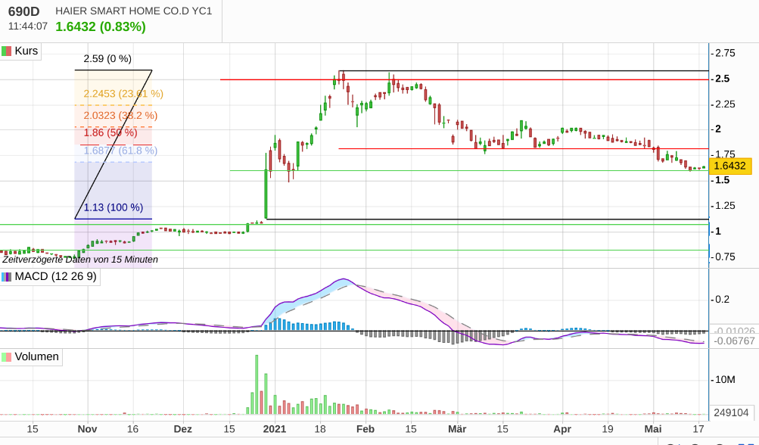The image size is (759, 445).
Task: Click the Mai label on the time axis
Action: point(652,428)
